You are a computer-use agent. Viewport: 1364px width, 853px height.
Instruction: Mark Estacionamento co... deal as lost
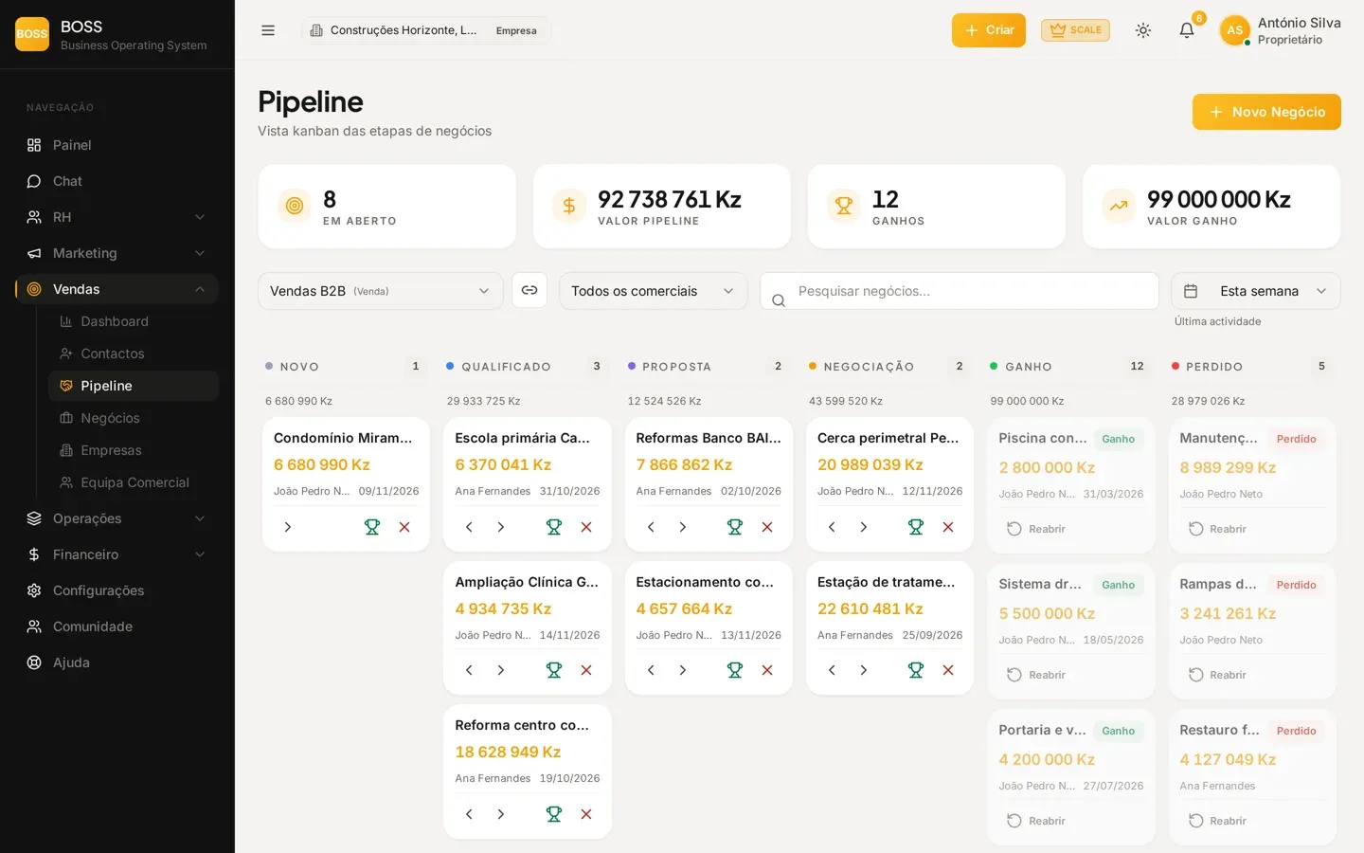click(767, 670)
